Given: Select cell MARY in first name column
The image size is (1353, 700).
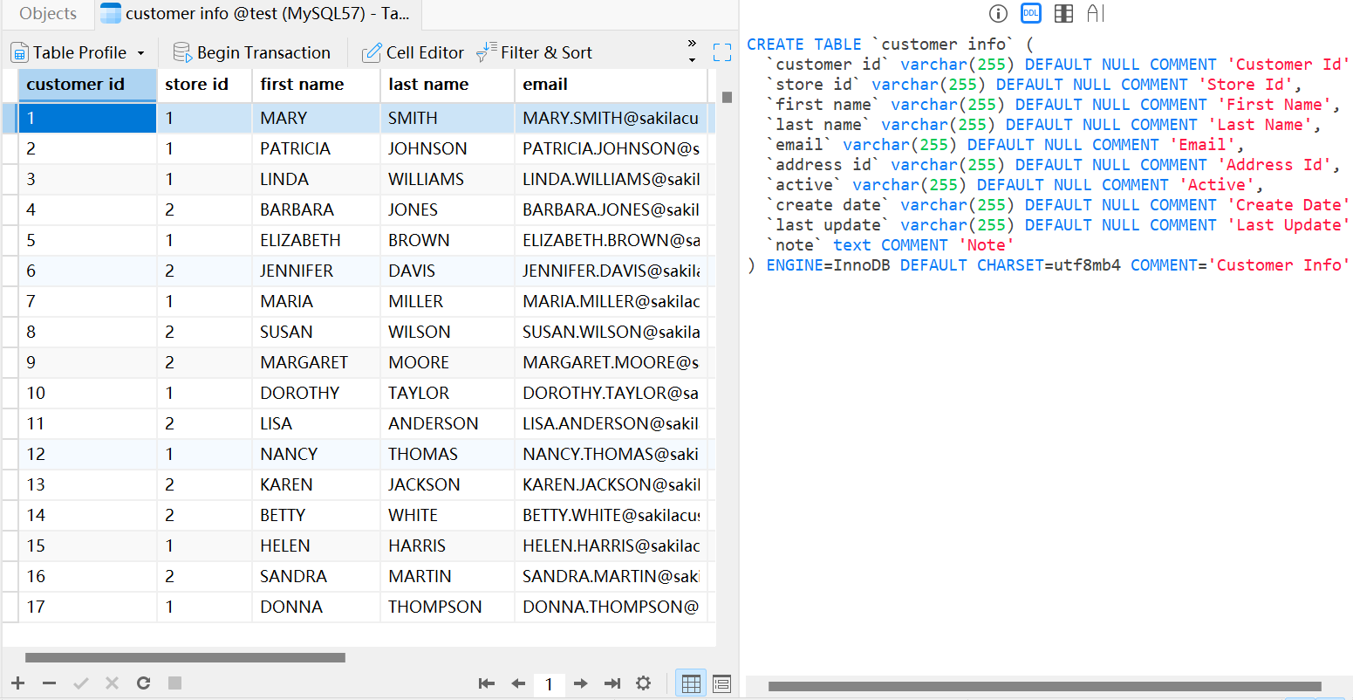Looking at the screenshot, I should 316,118.
